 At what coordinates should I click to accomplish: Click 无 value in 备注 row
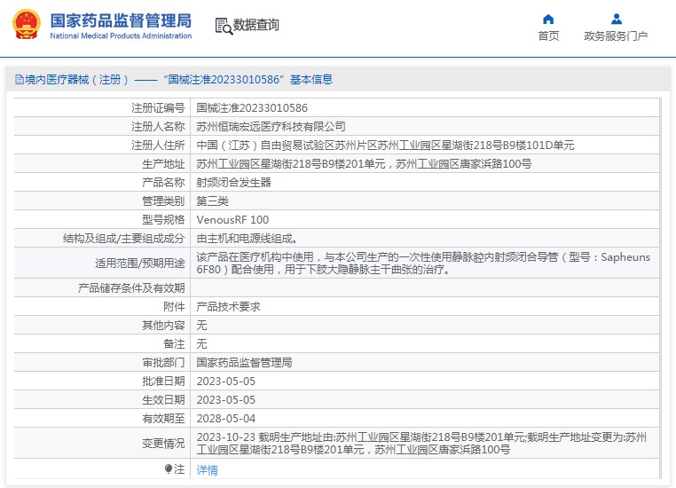pyautogui.click(x=201, y=344)
